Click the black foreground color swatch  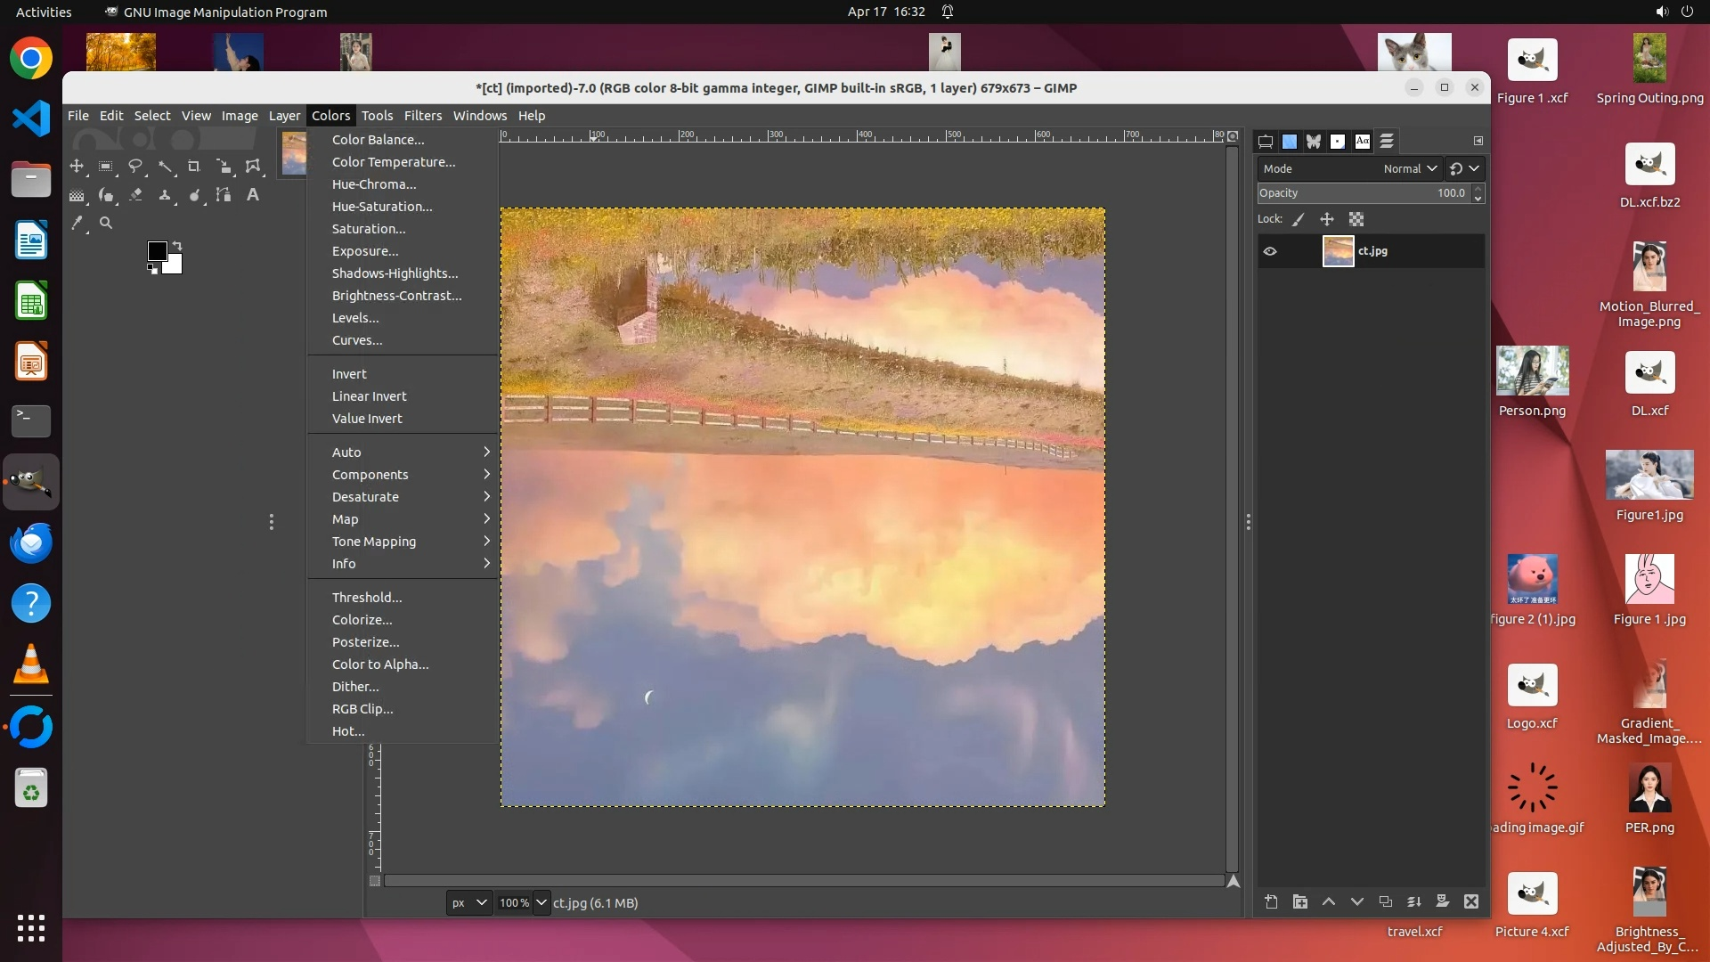click(x=157, y=251)
